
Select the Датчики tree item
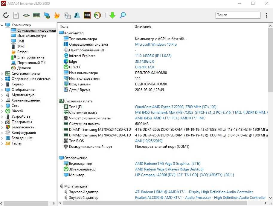click(x=24, y=68)
